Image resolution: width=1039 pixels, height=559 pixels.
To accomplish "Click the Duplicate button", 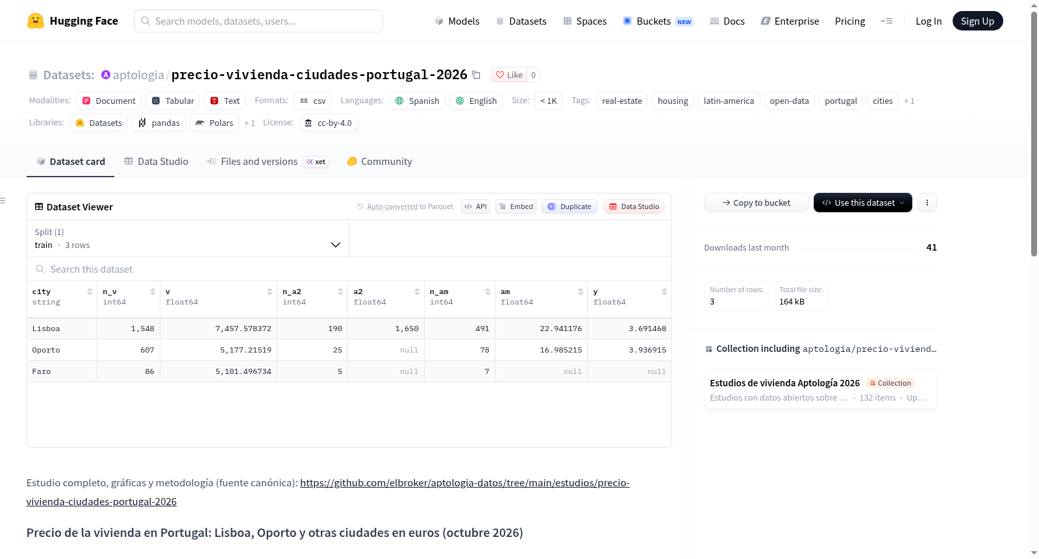I will coord(569,206).
